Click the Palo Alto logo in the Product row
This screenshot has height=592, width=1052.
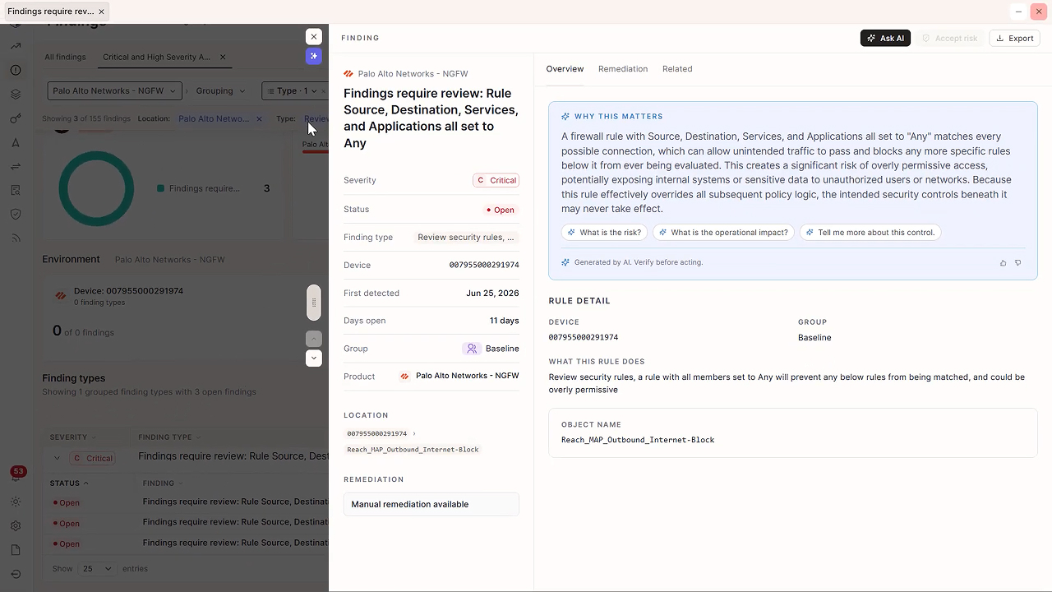[x=404, y=377]
